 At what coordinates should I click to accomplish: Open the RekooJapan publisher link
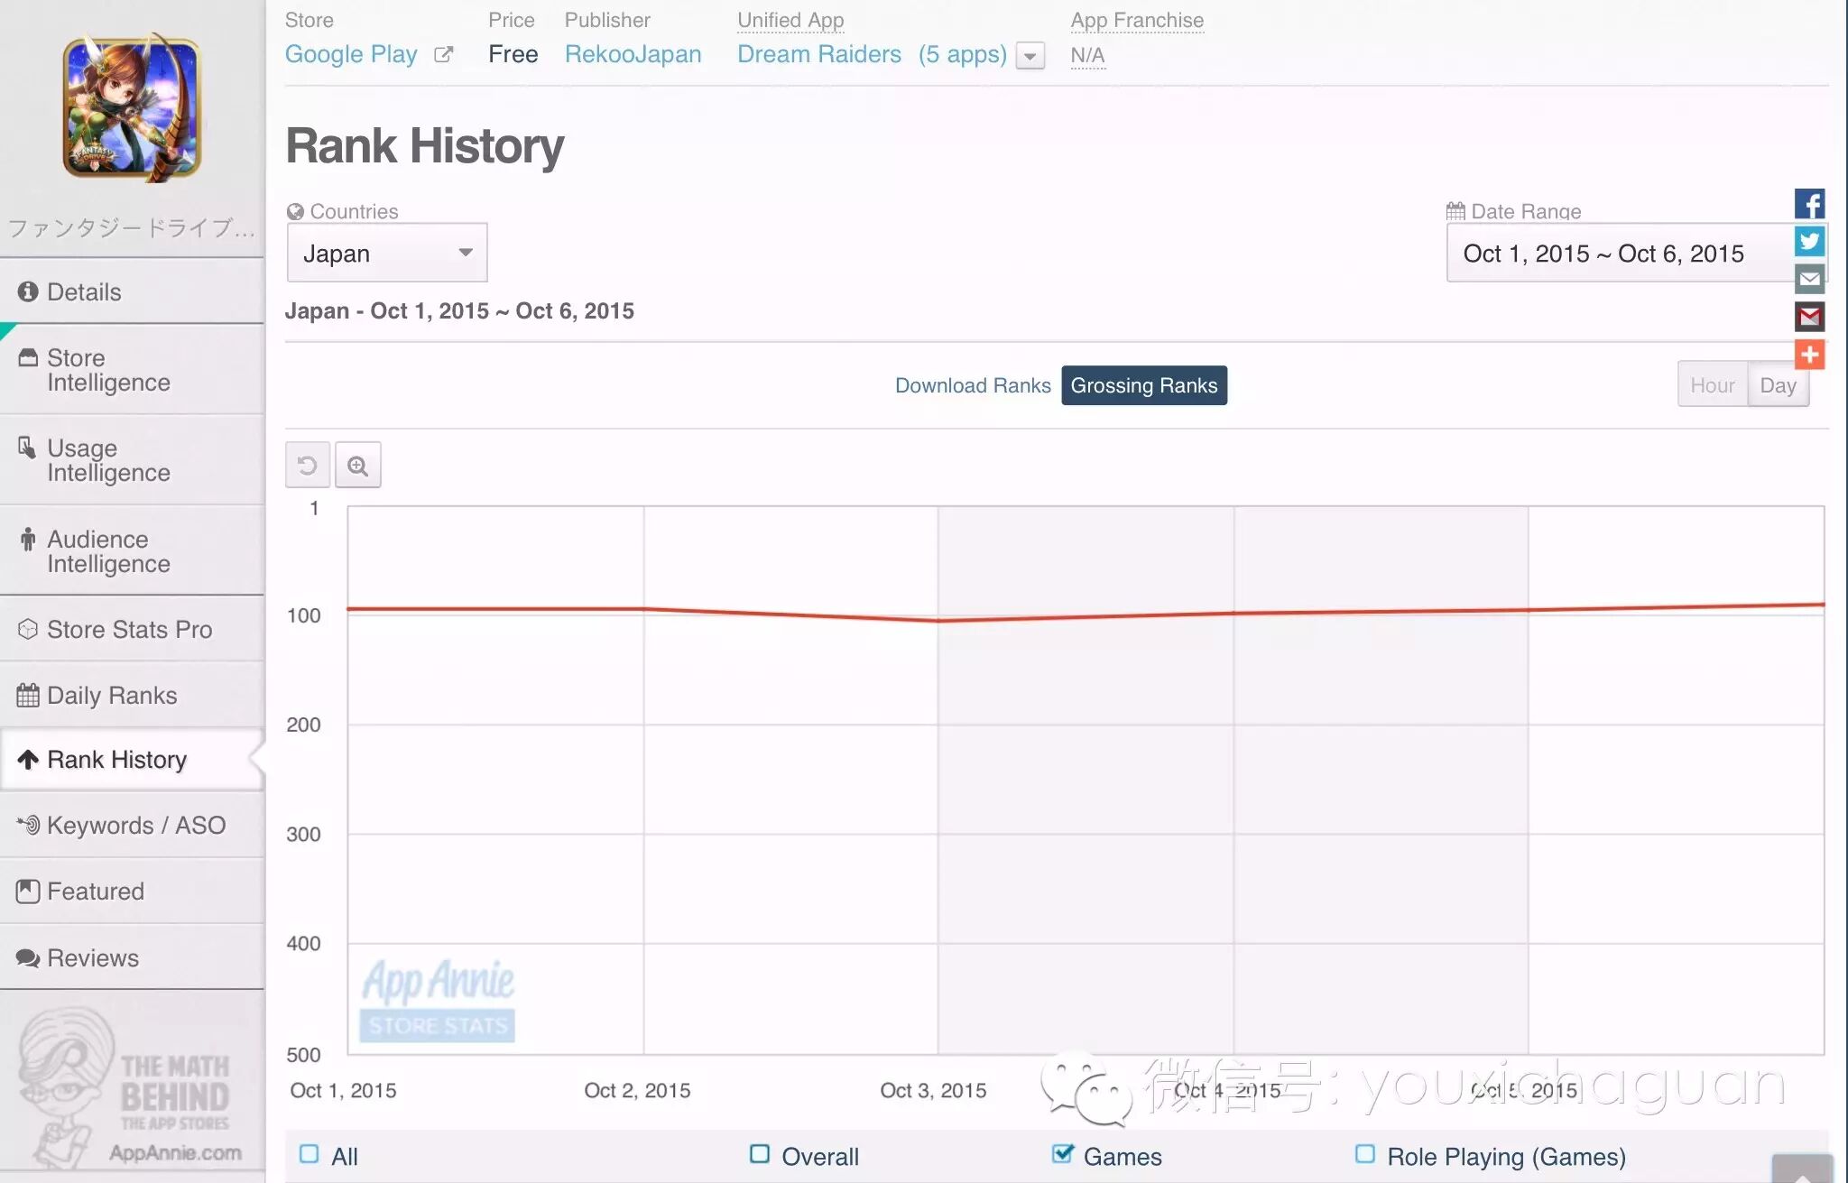[x=633, y=54]
